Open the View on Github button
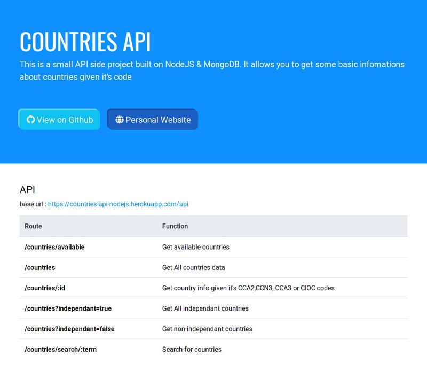The width and height of the screenshot is (427, 386). 59,119
